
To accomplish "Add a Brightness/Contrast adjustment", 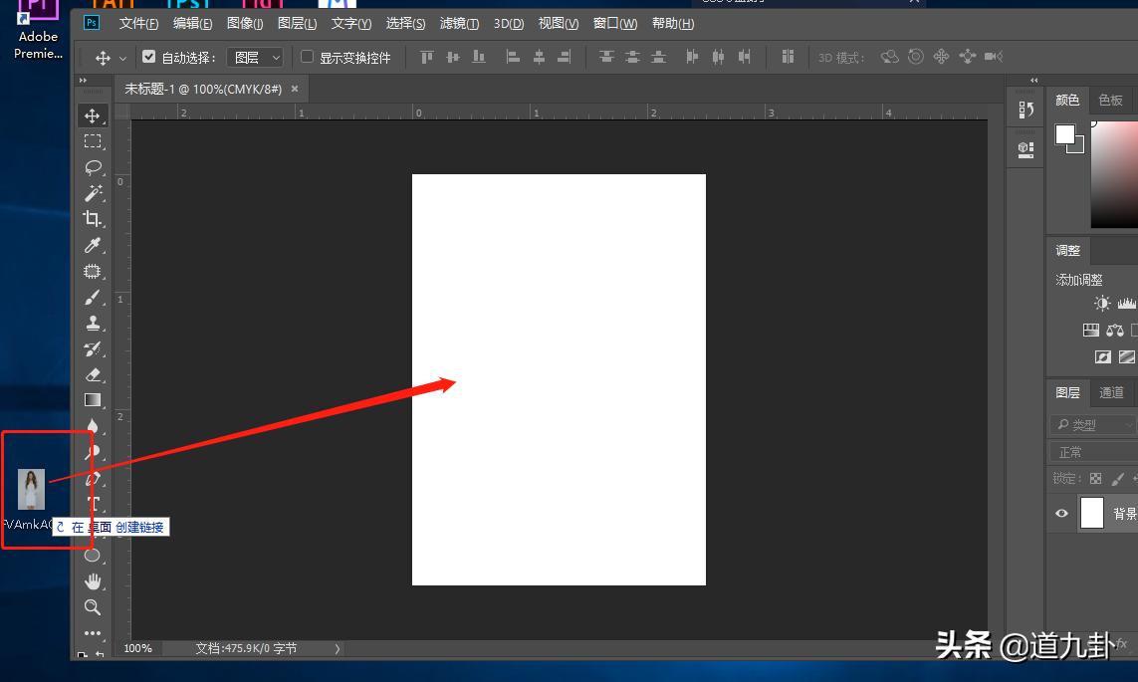I will point(1102,304).
